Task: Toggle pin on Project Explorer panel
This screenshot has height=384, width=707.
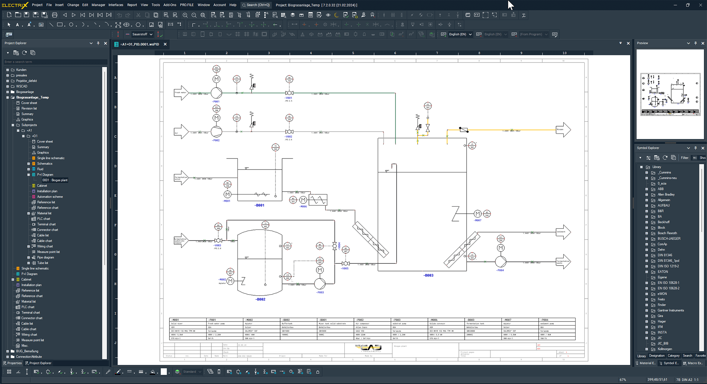Action: coord(98,43)
